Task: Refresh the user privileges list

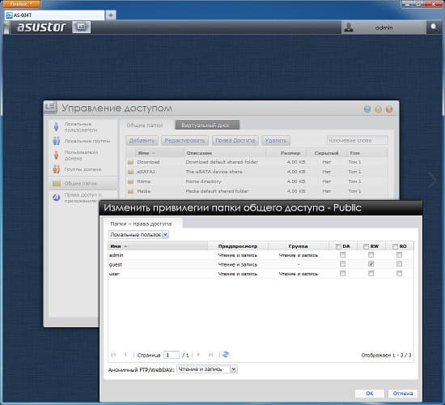Action: pos(226,355)
